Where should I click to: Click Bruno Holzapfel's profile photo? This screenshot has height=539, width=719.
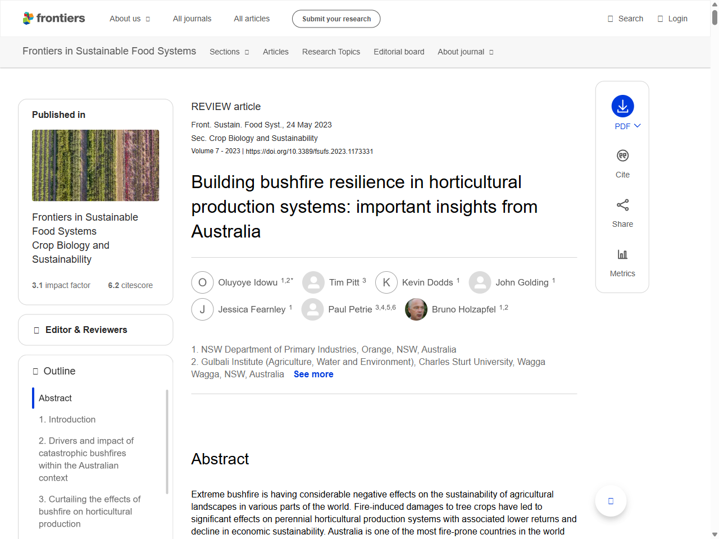416,309
